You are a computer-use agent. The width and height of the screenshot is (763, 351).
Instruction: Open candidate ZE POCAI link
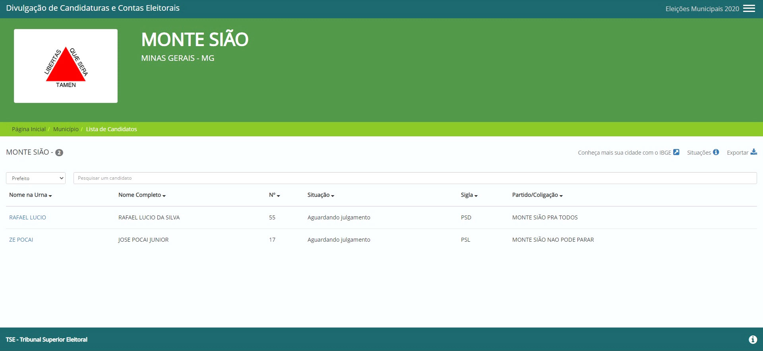tap(21, 240)
